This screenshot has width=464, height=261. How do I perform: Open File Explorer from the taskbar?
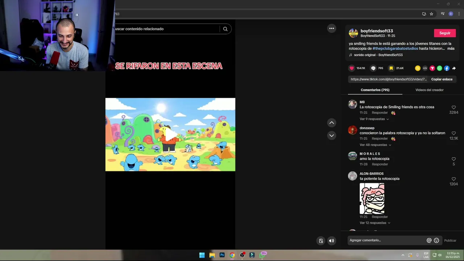(212, 255)
